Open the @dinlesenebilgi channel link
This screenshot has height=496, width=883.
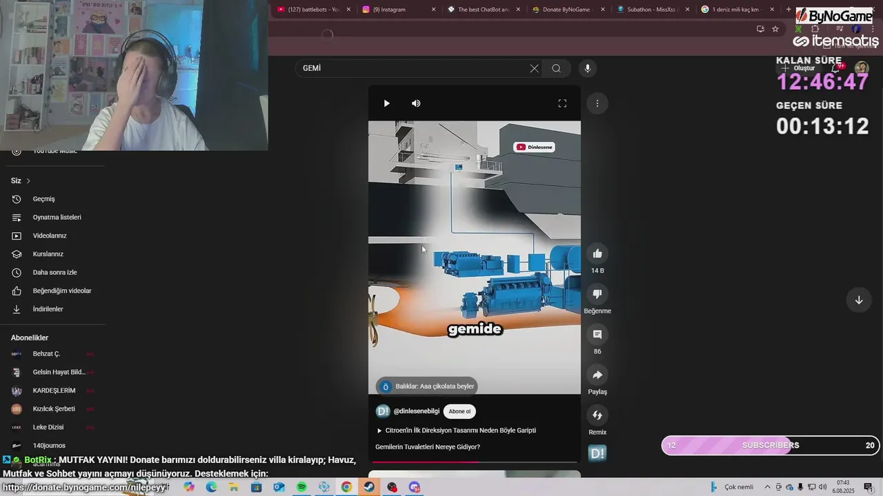click(416, 411)
